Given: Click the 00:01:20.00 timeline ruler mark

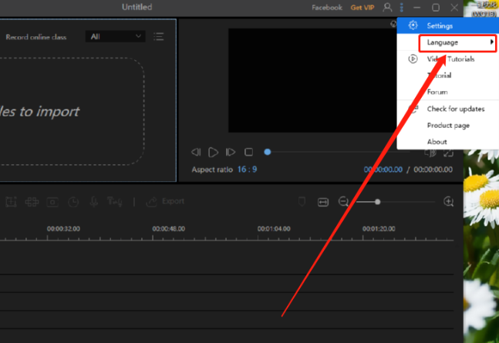Looking at the screenshot, I should point(379,229).
